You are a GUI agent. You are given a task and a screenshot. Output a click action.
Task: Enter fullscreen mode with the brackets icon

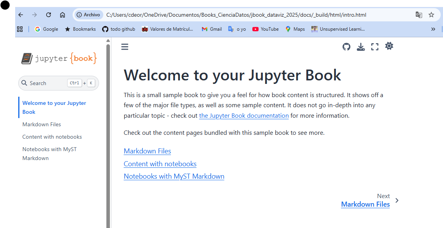pos(375,47)
